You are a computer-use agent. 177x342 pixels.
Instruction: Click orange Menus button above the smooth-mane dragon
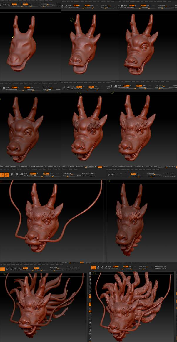point(82,262)
